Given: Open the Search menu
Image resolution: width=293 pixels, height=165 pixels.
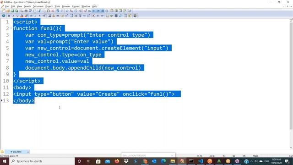Looking at the screenshot, I should click(x=27, y=6).
